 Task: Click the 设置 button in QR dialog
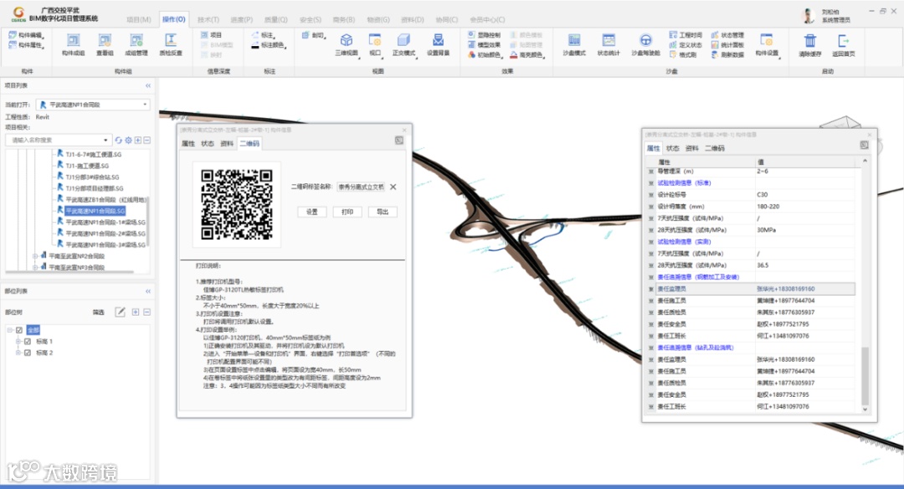312,212
